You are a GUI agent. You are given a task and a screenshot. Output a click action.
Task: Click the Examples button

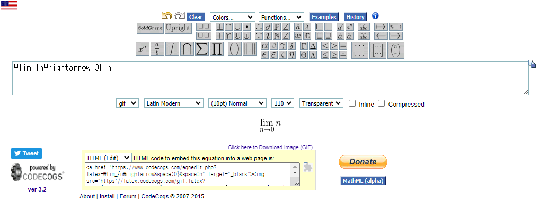click(x=324, y=17)
